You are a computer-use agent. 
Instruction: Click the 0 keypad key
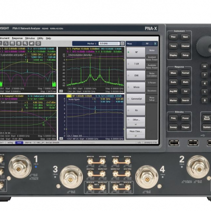(205, 100)
